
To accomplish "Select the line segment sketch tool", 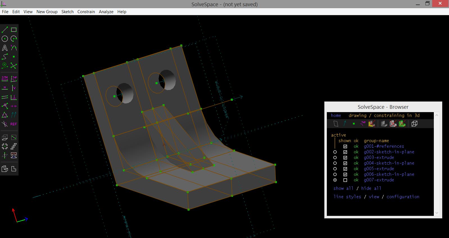I will click(5, 30).
